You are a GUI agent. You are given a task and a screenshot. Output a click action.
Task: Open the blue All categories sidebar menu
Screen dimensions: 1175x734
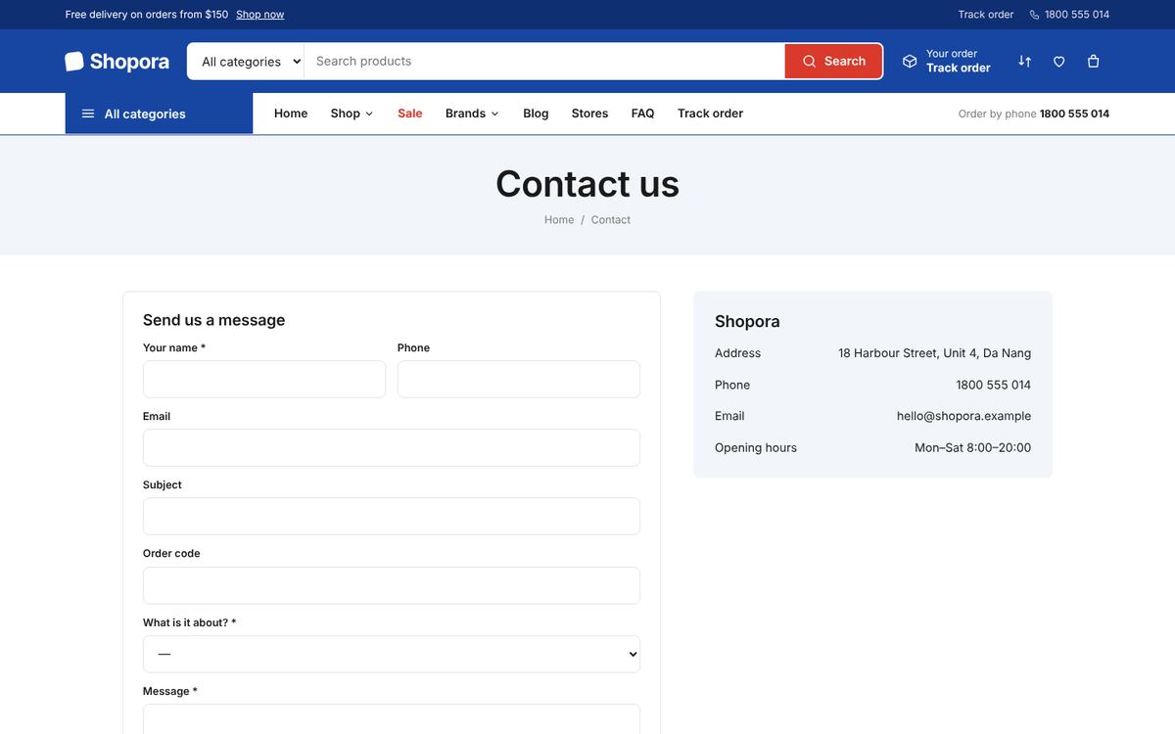[159, 114]
